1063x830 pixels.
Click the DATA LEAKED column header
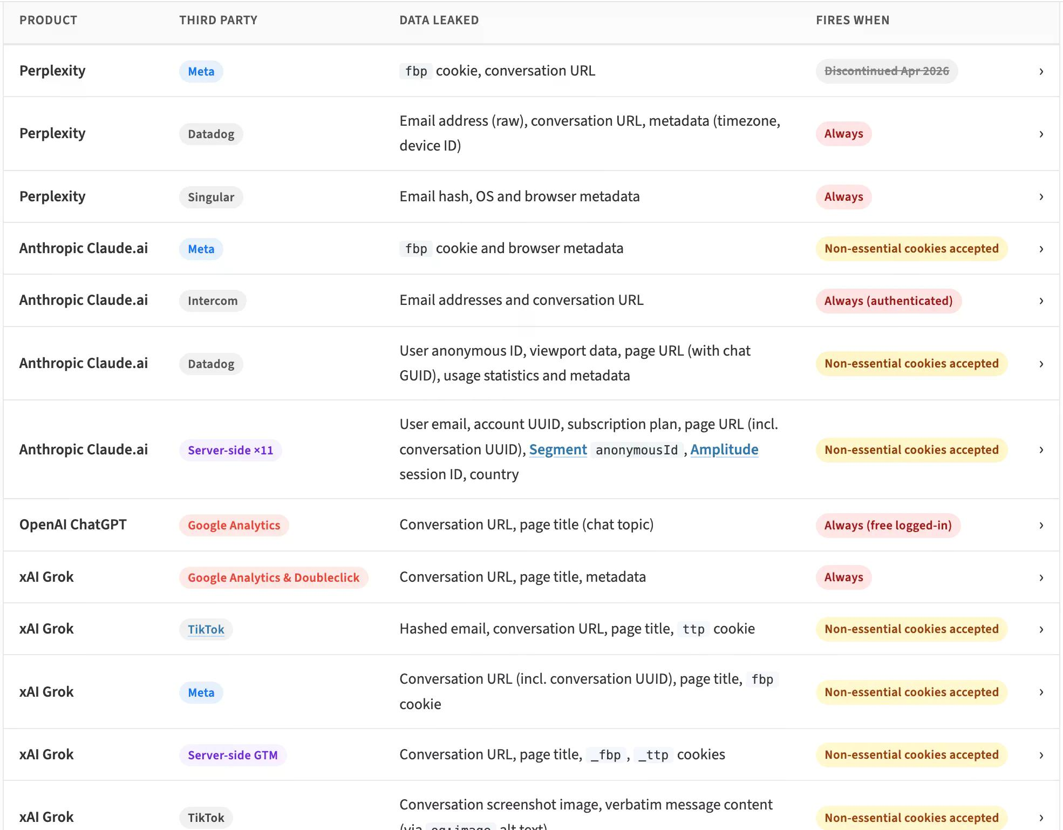pyautogui.click(x=439, y=20)
